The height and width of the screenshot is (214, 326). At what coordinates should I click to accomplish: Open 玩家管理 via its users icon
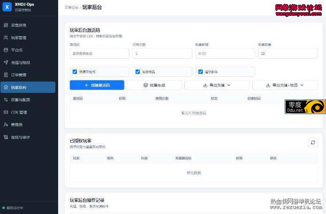[6, 38]
